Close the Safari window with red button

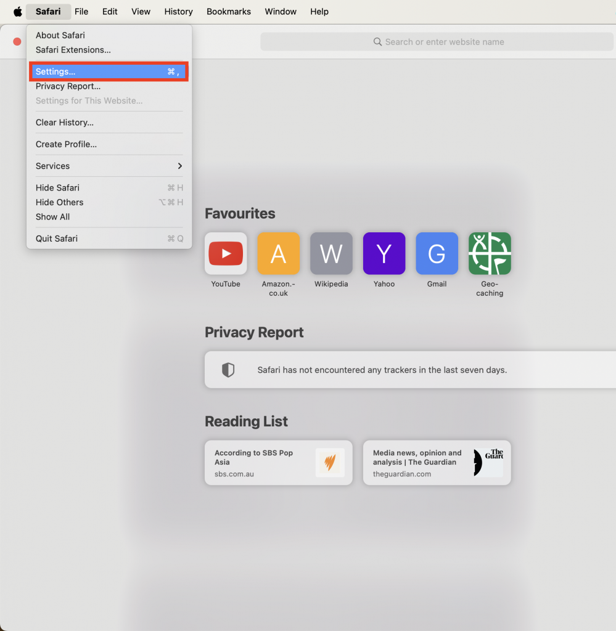pos(17,41)
